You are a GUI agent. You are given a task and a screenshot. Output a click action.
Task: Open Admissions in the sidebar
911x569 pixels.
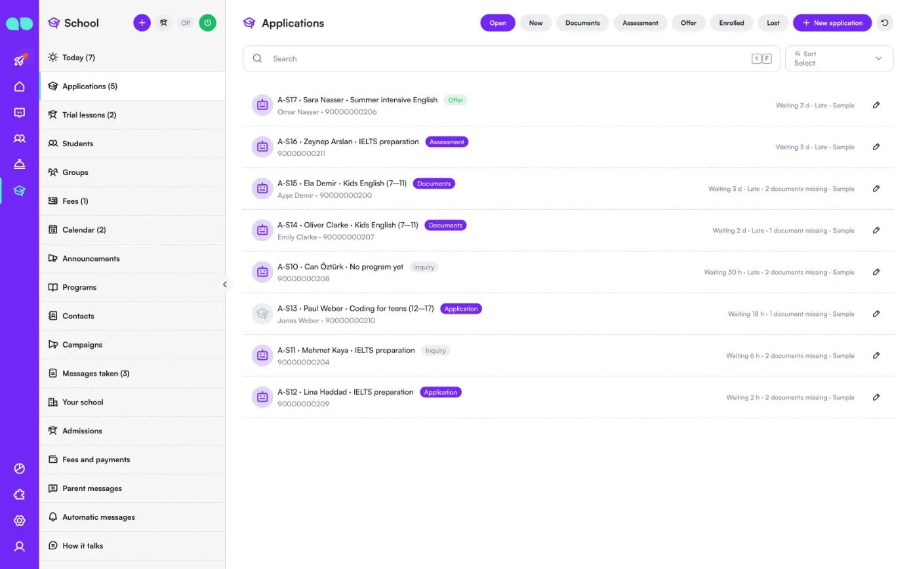tap(132, 431)
